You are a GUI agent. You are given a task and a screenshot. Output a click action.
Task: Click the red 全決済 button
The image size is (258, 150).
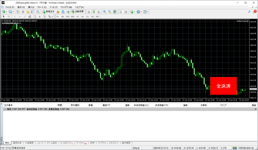click(x=223, y=86)
